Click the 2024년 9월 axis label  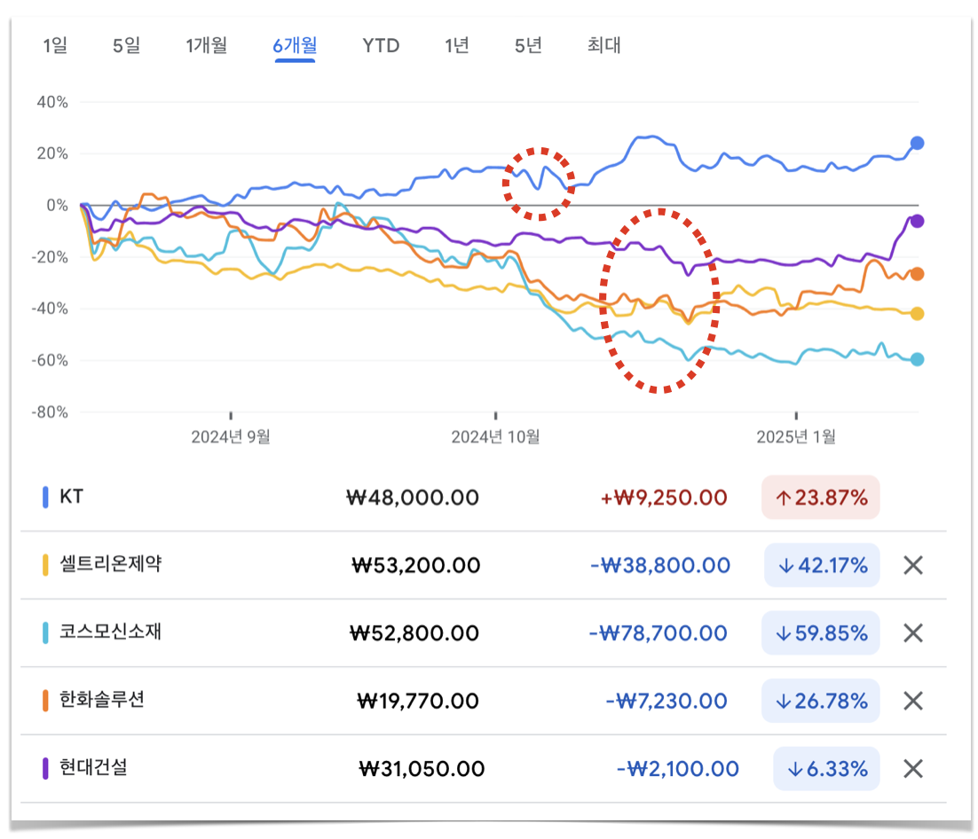[x=231, y=437]
